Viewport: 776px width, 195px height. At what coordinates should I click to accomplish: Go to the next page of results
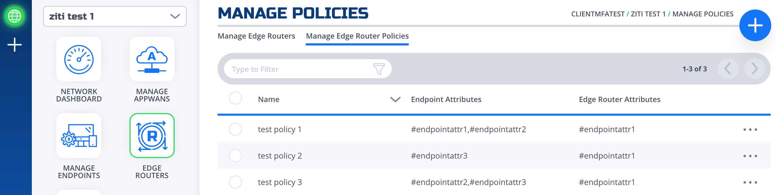[754, 69]
